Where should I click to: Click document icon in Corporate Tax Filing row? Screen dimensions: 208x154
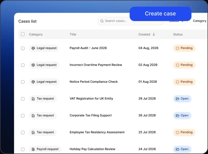(x=33, y=116)
